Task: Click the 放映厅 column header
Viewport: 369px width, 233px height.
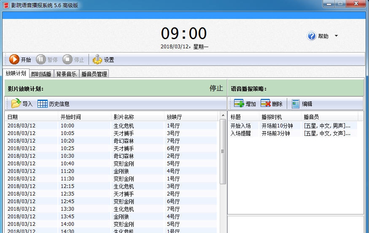Action: pyautogui.click(x=191, y=117)
